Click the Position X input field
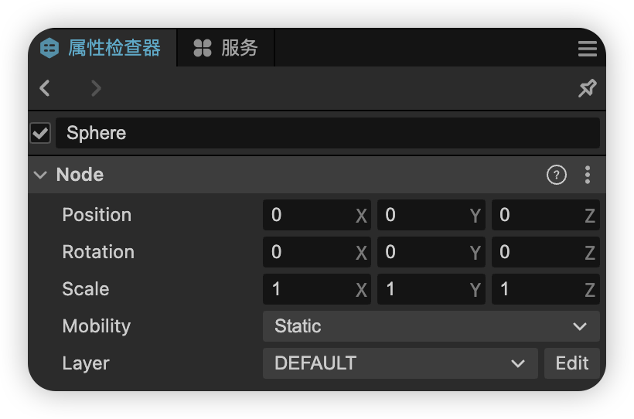The image size is (634, 419). 308,215
